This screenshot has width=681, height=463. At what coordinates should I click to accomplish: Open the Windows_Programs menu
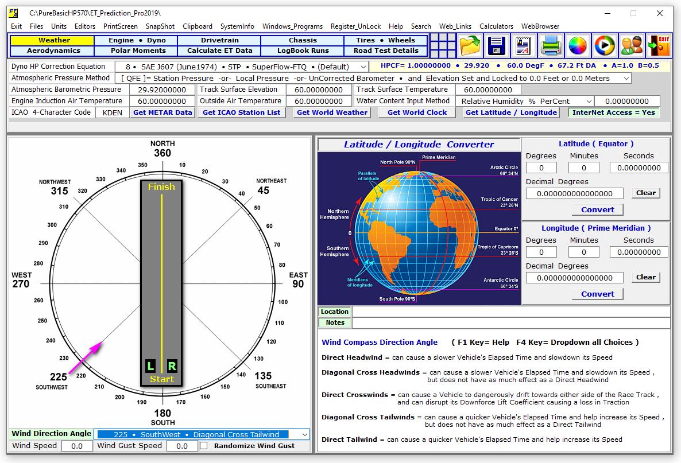292,26
